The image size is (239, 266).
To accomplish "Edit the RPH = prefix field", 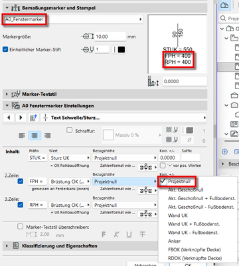I will point(37,205).
